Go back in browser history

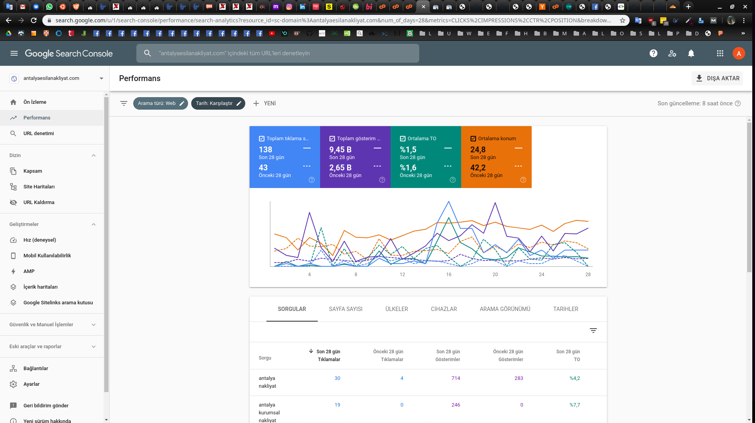pos(9,20)
